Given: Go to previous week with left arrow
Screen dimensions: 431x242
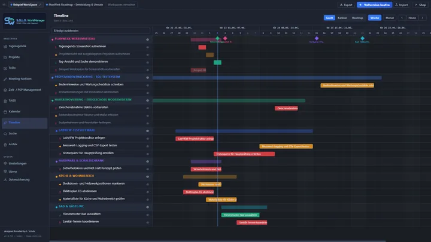Looking at the screenshot, I should [x=402, y=18].
